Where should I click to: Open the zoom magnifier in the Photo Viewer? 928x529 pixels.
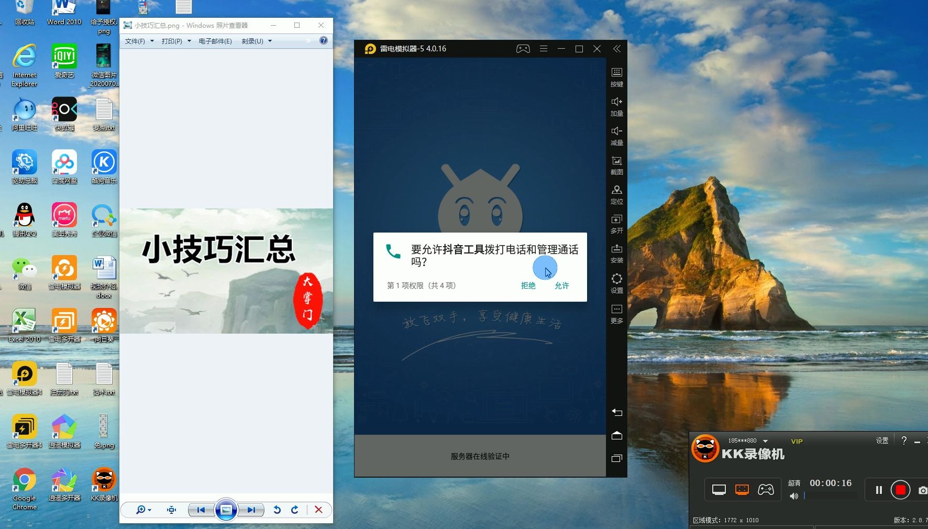[143, 510]
